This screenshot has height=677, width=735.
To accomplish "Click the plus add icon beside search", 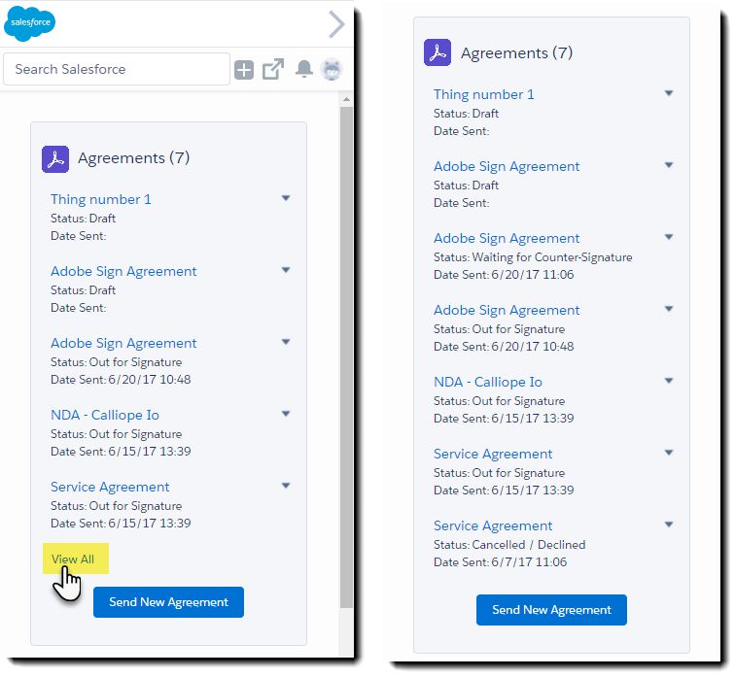I will [244, 70].
